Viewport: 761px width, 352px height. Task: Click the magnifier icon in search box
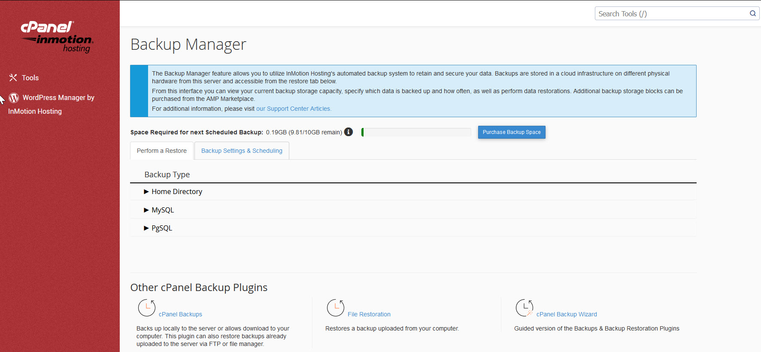point(752,14)
